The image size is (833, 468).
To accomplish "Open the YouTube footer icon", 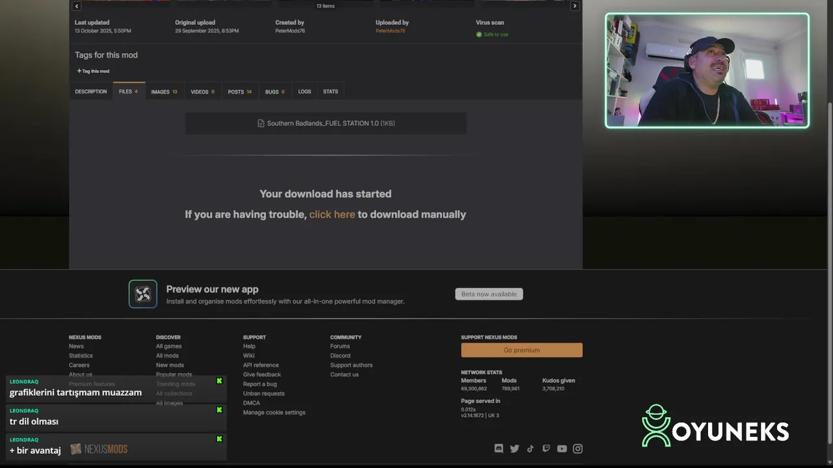I will (x=562, y=448).
